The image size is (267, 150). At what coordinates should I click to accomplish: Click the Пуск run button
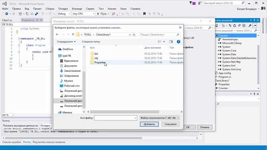(x=102, y=14)
